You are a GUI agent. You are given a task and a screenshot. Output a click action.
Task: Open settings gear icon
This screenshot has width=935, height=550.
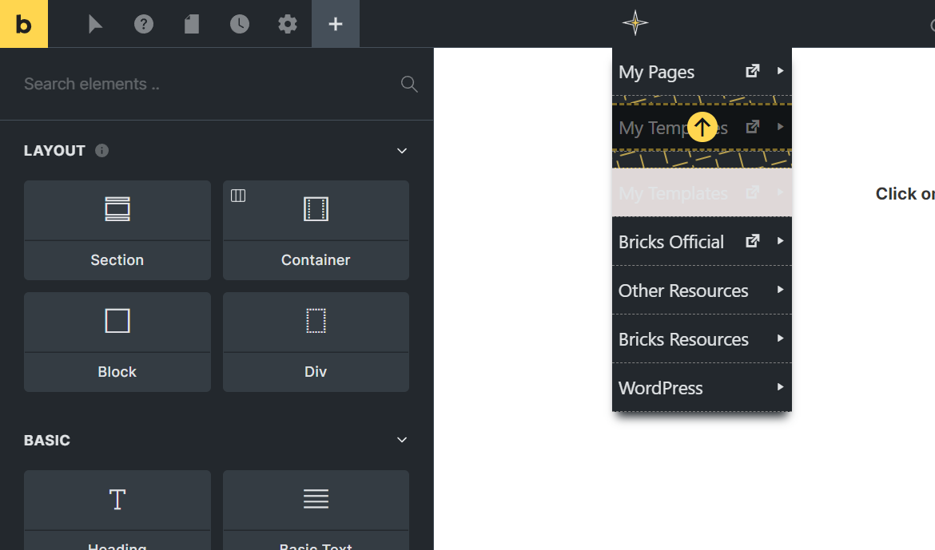(288, 24)
